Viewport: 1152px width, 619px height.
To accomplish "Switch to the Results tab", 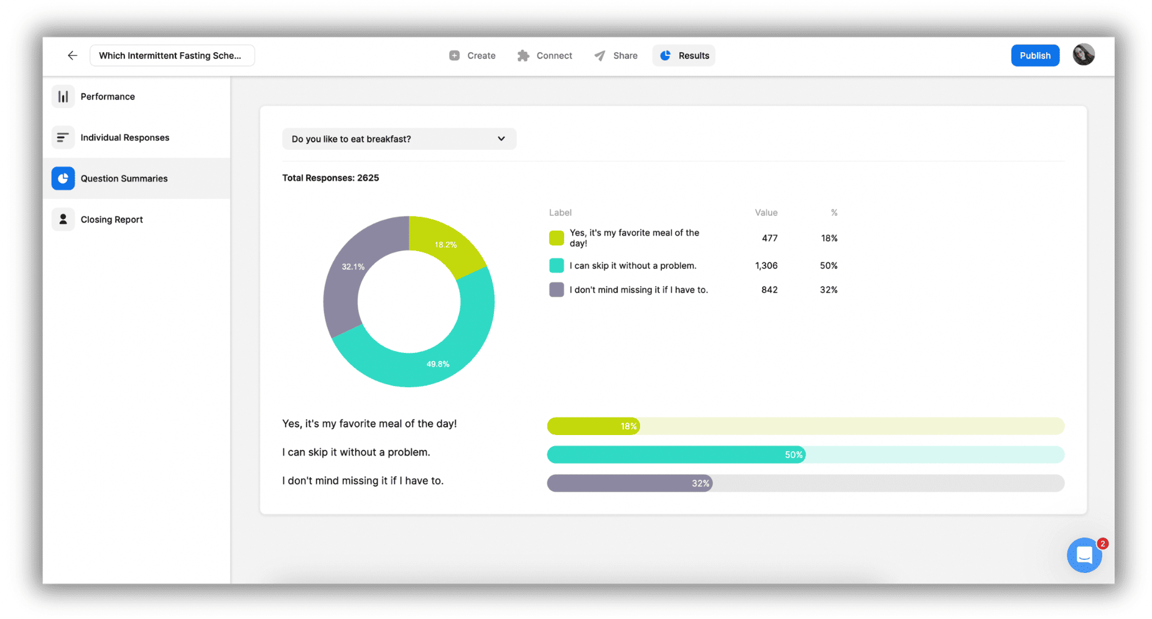I will click(x=684, y=55).
